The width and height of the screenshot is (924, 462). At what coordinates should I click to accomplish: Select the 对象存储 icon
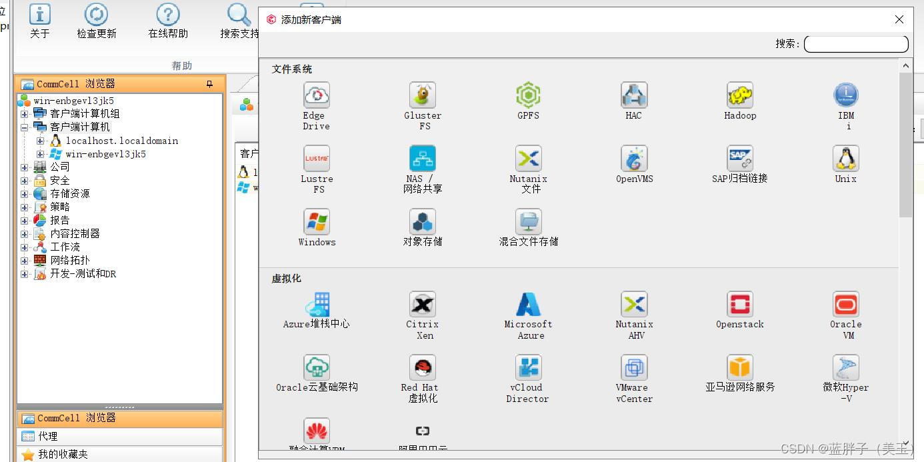tap(423, 222)
